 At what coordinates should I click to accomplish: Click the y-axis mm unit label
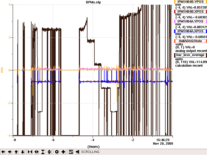pos(2,70)
